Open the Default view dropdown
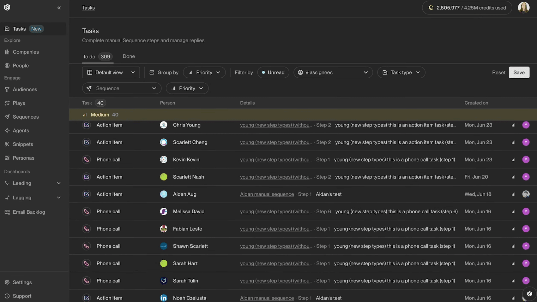Screen dimensions: 537x302 click(x=111, y=73)
